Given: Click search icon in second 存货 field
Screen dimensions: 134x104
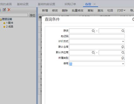Looking at the screenshot, I should pyautogui.click(x=123, y=31).
